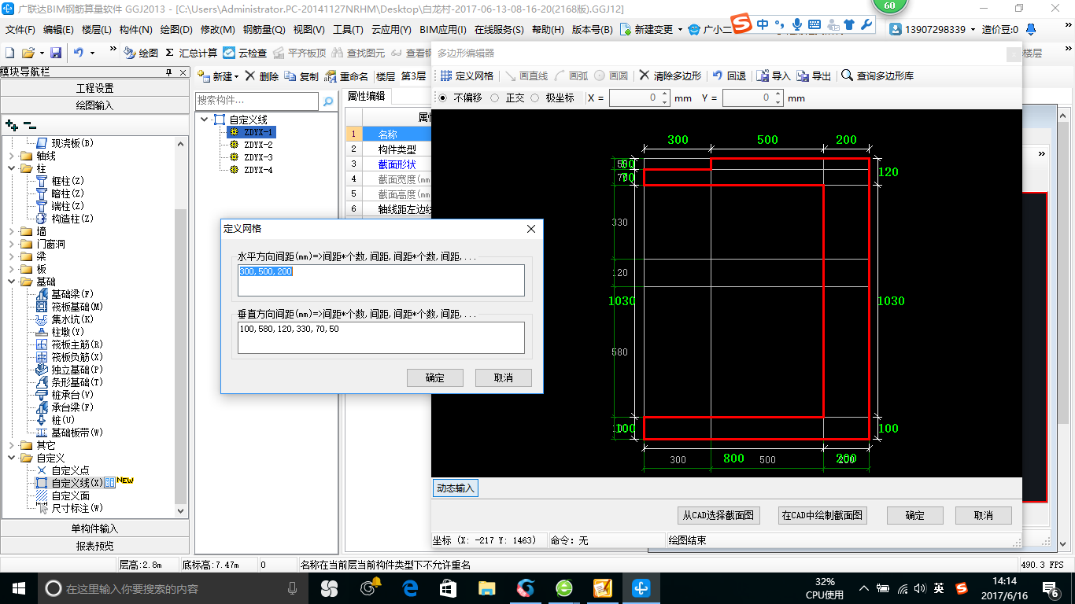The width and height of the screenshot is (1075, 604).
Task: Click 导入 import icon
Action: (763, 76)
